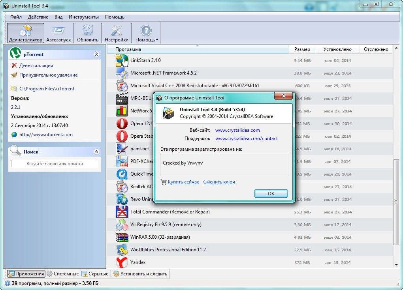Open the Помощь menu in menu bar

115,17
